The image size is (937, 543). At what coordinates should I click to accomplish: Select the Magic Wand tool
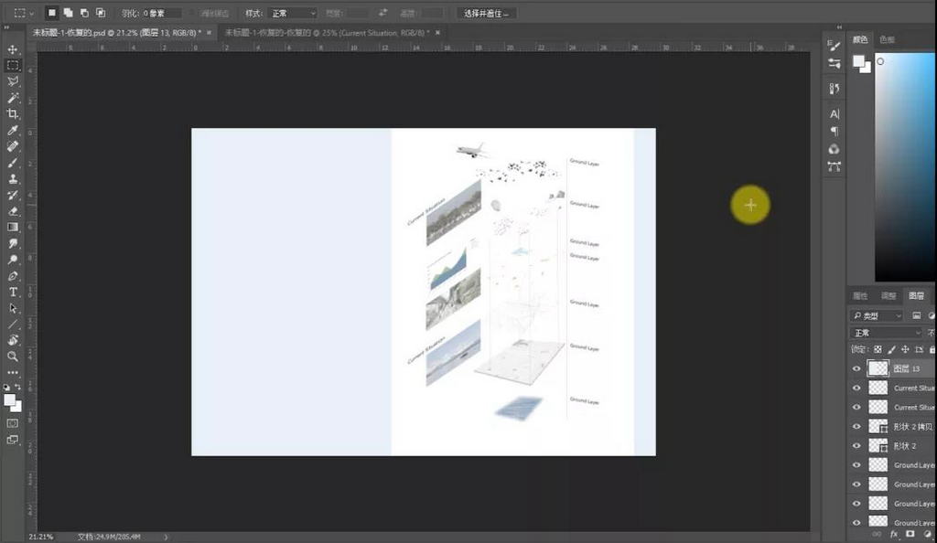coord(13,98)
